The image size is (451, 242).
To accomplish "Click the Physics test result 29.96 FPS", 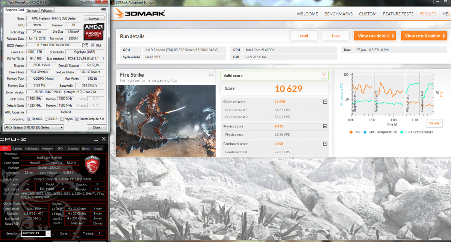I will point(282,135).
